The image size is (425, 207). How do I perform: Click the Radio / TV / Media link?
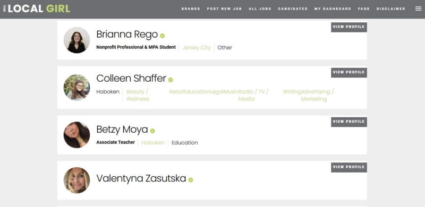(253, 96)
